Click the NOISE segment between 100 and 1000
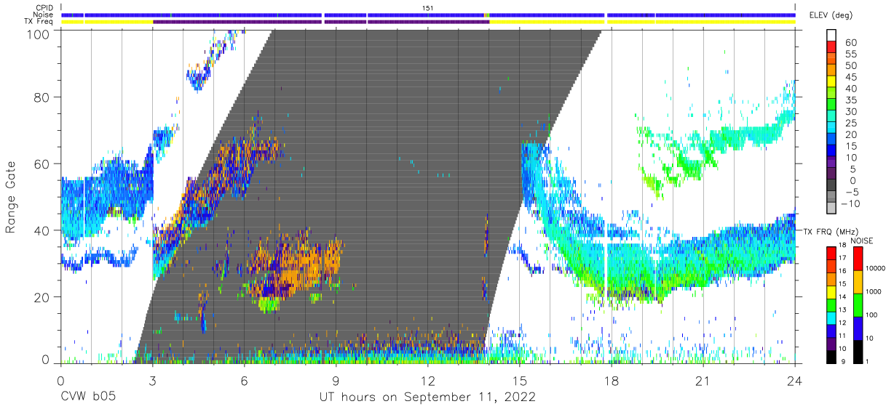Image resolution: width=894 pixels, height=412 pixels. tap(857, 304)
